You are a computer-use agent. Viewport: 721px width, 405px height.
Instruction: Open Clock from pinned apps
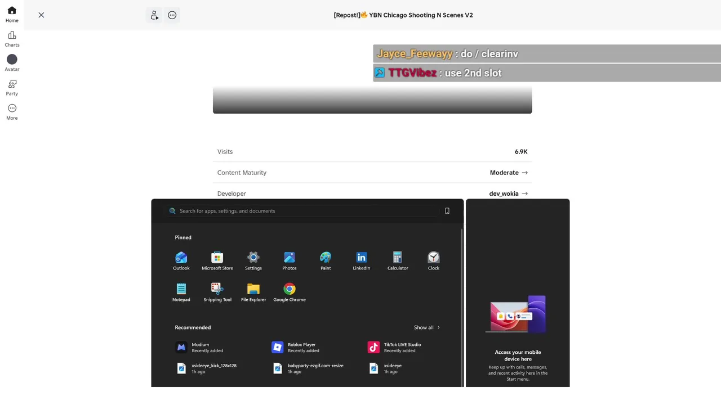click(x=434, y=261)
